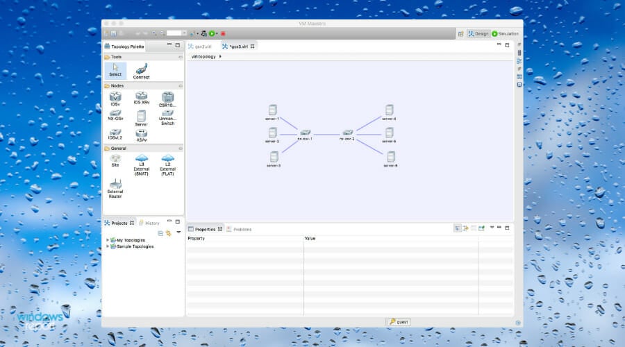The width and height of the screenshot is (625, 347).
Task: Click nx-osv-2 switch on canvas
Action: coord(347,135)
